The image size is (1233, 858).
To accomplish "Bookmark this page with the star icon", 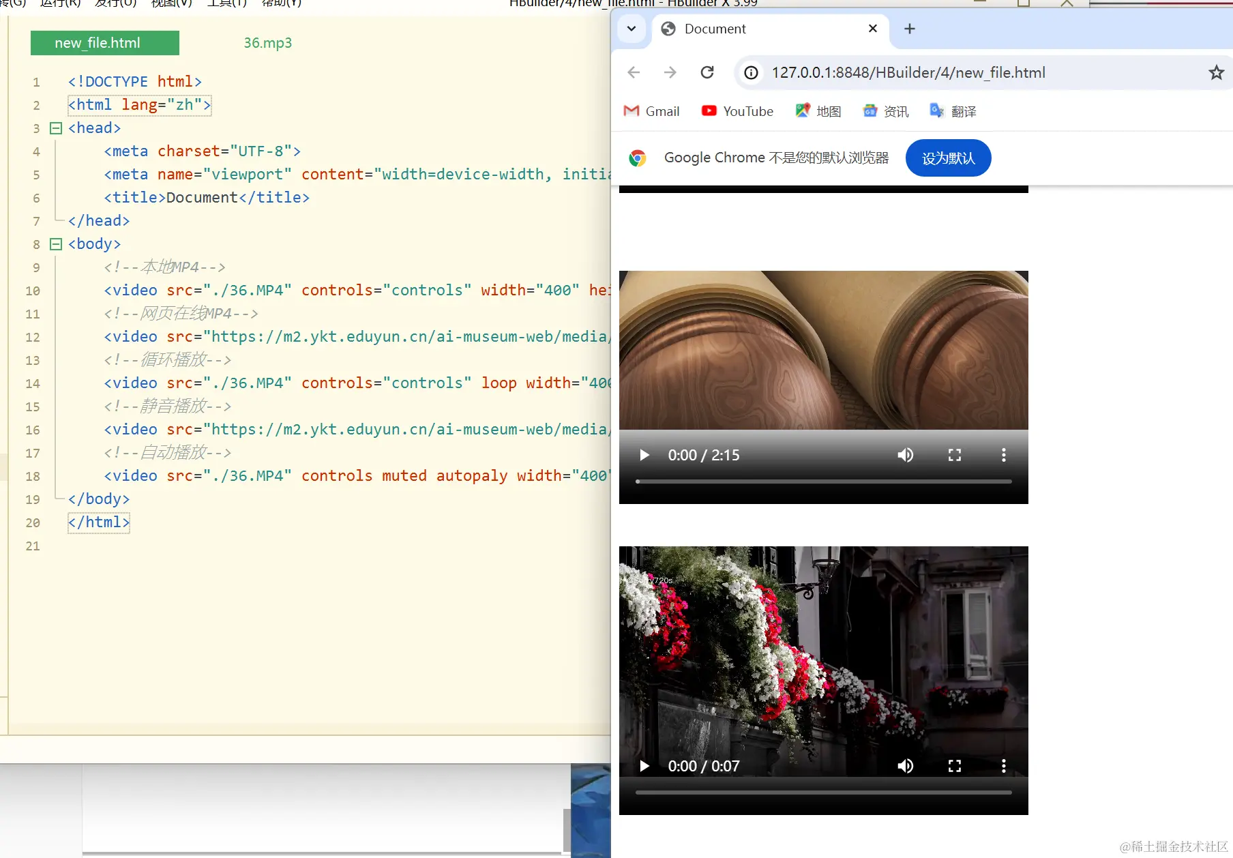I will point(1216,72).
